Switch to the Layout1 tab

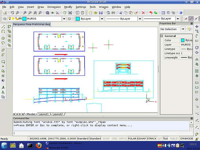point(44,114)
